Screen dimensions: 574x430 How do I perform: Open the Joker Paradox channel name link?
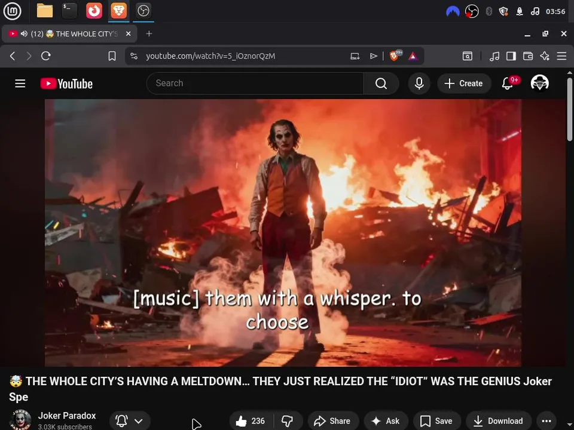click(67, 416)
